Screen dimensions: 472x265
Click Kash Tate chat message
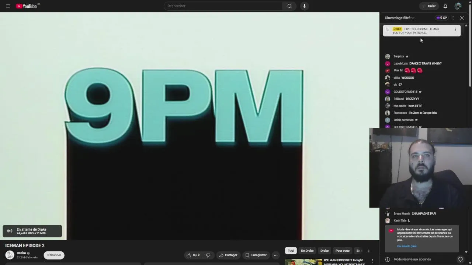402,220
